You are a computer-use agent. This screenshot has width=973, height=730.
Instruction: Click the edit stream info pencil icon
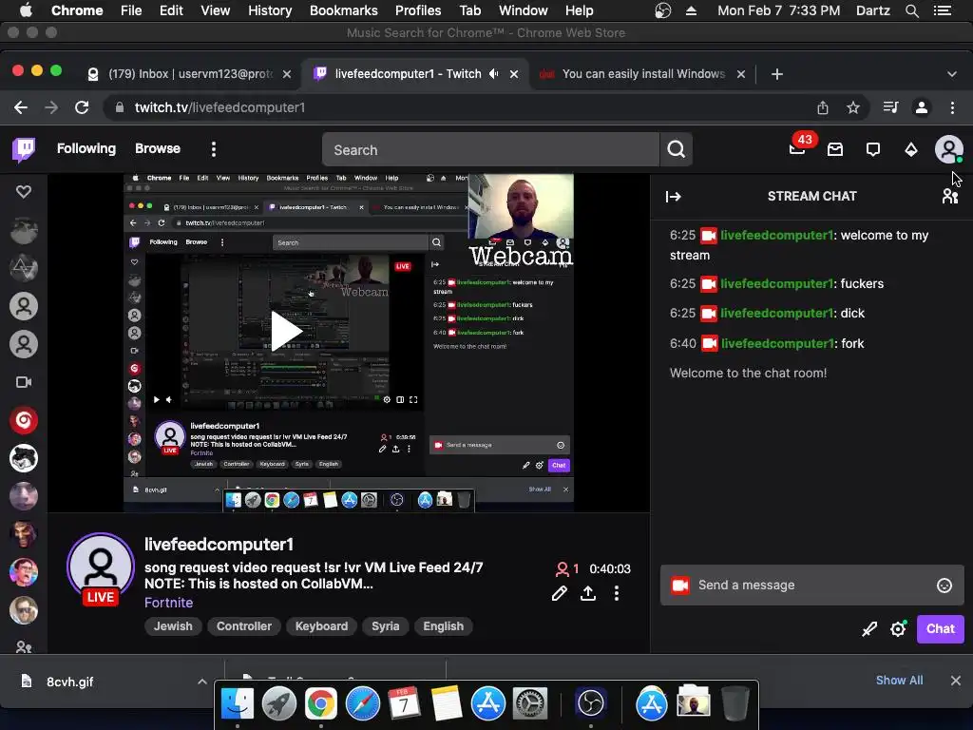point(559,593)
